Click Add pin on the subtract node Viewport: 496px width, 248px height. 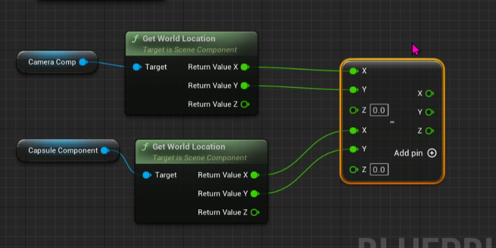coord(415,153)
